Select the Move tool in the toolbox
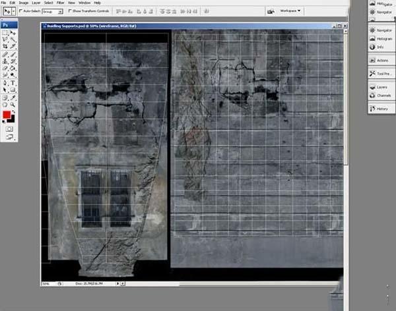The width and height of the screenshot is (396, 311). [13, 32]
